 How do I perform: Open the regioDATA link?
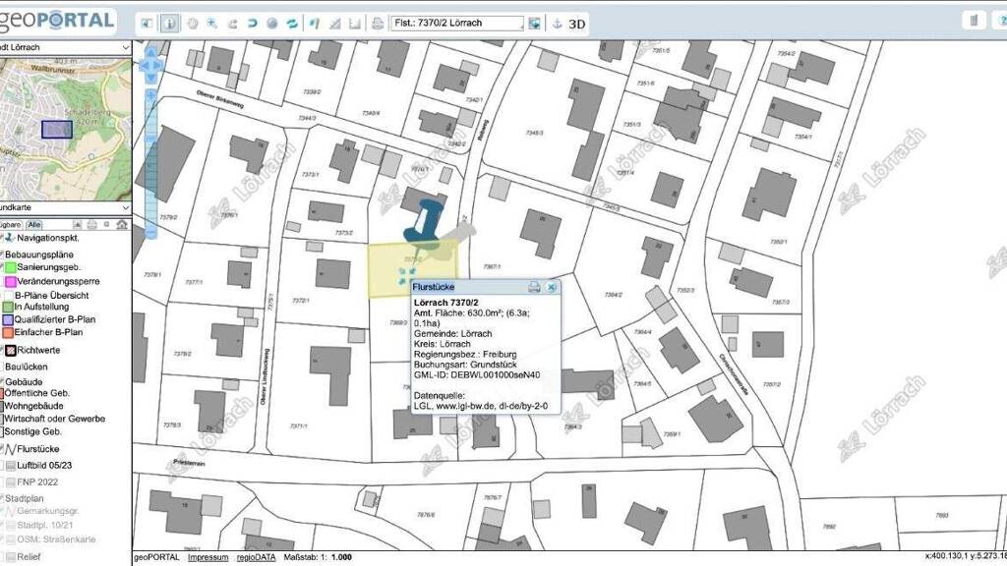pos(256,557)
